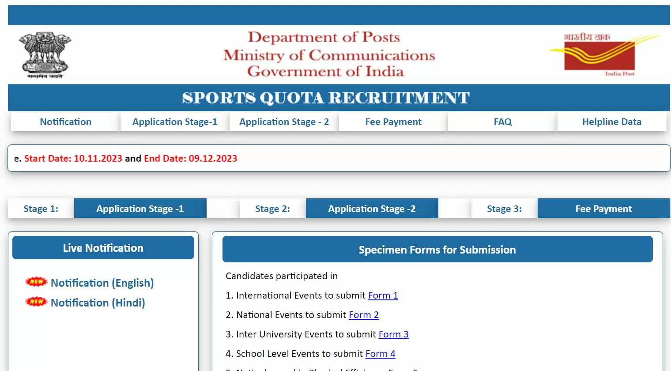Image resolution: width=671 pixels, height=371 pixels.
Task: Open the Notification menu item
Action: (65, 122)
